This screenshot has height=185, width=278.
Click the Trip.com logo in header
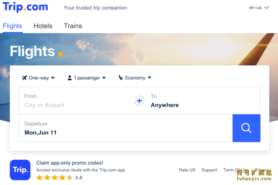(25, 7)
